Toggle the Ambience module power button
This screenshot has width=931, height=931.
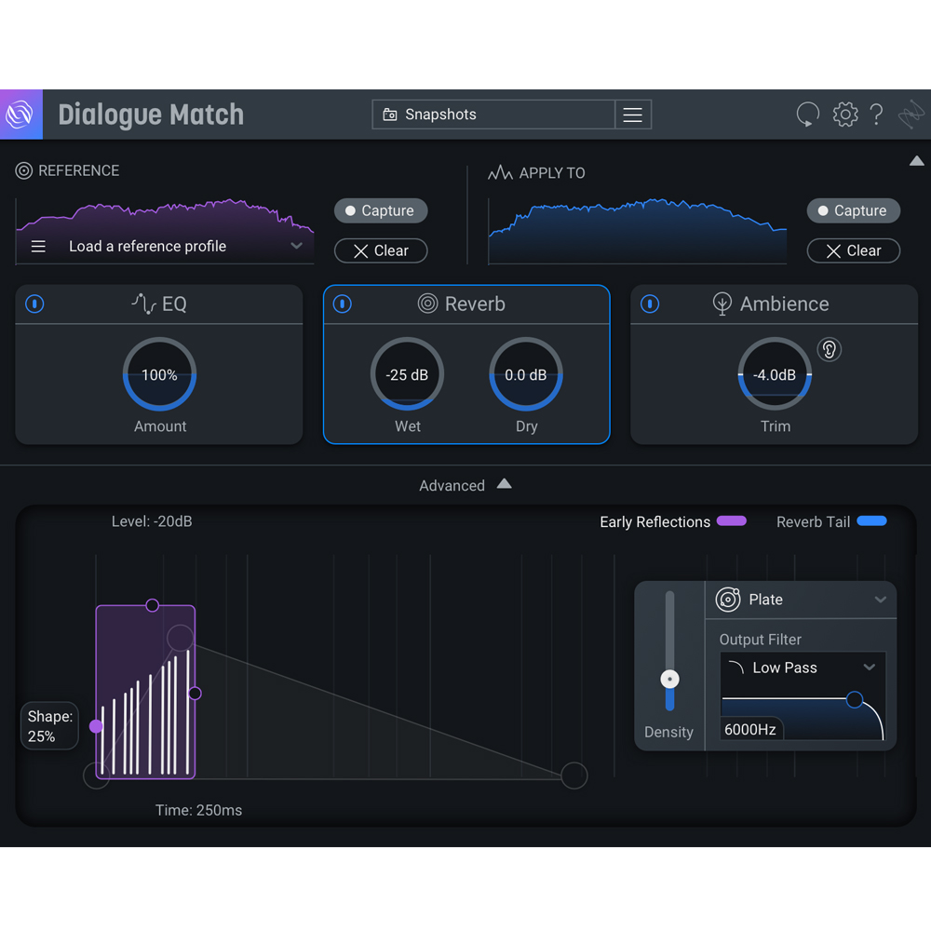pos(650,304)
